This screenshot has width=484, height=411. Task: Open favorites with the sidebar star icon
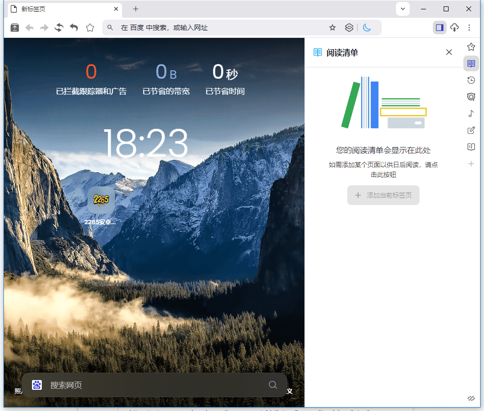coord(471,46)
